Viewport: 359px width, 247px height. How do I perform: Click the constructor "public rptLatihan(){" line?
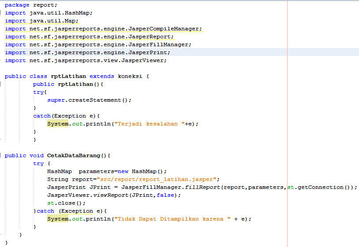point(68,84)
